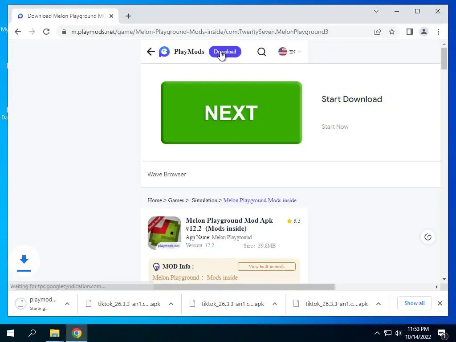Click the URL address bar
Screen dimensions: 456x342
(199, 32)
